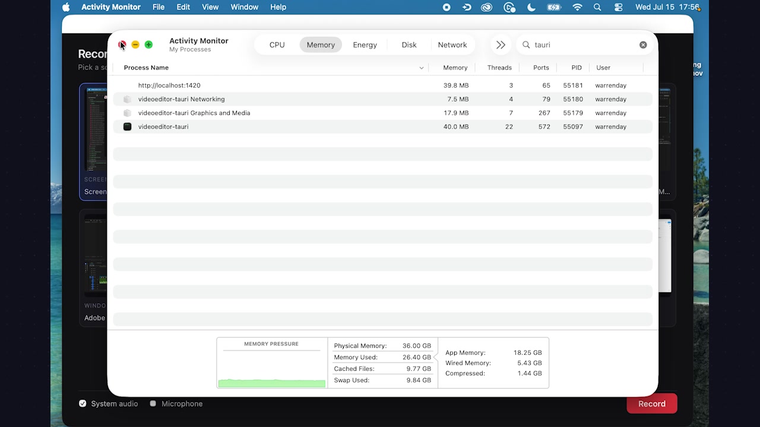Image resolution: width=760 pixels, height=427 pixels.
Task: Select videoeditor-tauri Networking process row
Action: [382, 99]
